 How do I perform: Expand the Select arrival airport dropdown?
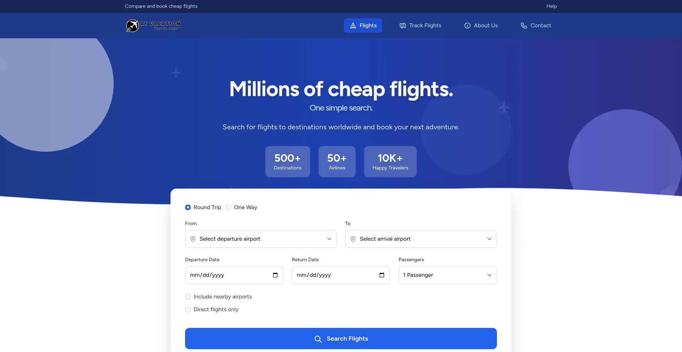421,239
